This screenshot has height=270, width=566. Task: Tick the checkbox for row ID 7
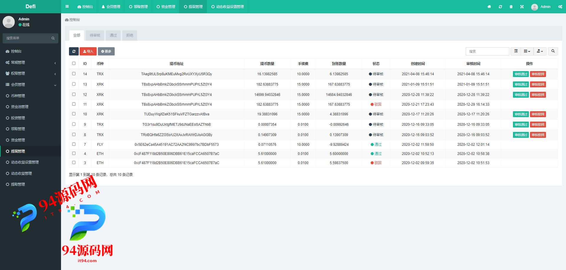(74, 144)
